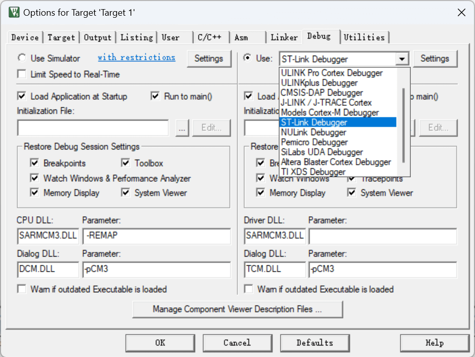Toggle hardware-side Watch Windows checkbox

[x=261, y=178]
